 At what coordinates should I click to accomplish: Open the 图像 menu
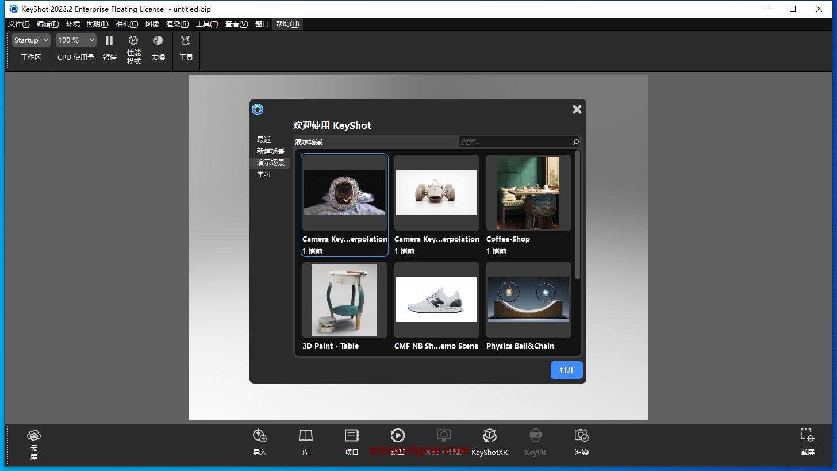[x=152, y=24]
